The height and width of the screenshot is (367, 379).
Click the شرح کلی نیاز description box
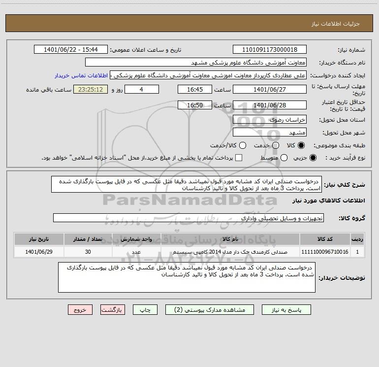[x=187, y=185]
